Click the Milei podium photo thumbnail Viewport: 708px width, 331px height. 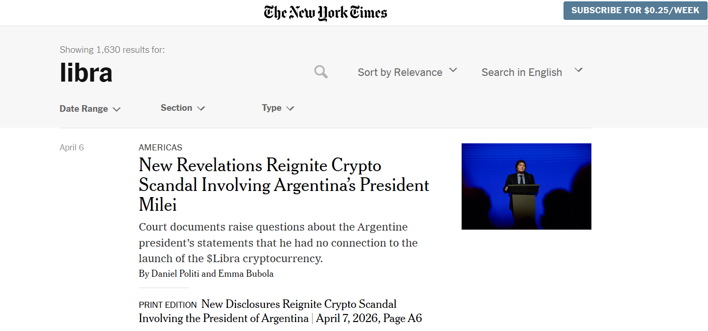tap(526, 186)
